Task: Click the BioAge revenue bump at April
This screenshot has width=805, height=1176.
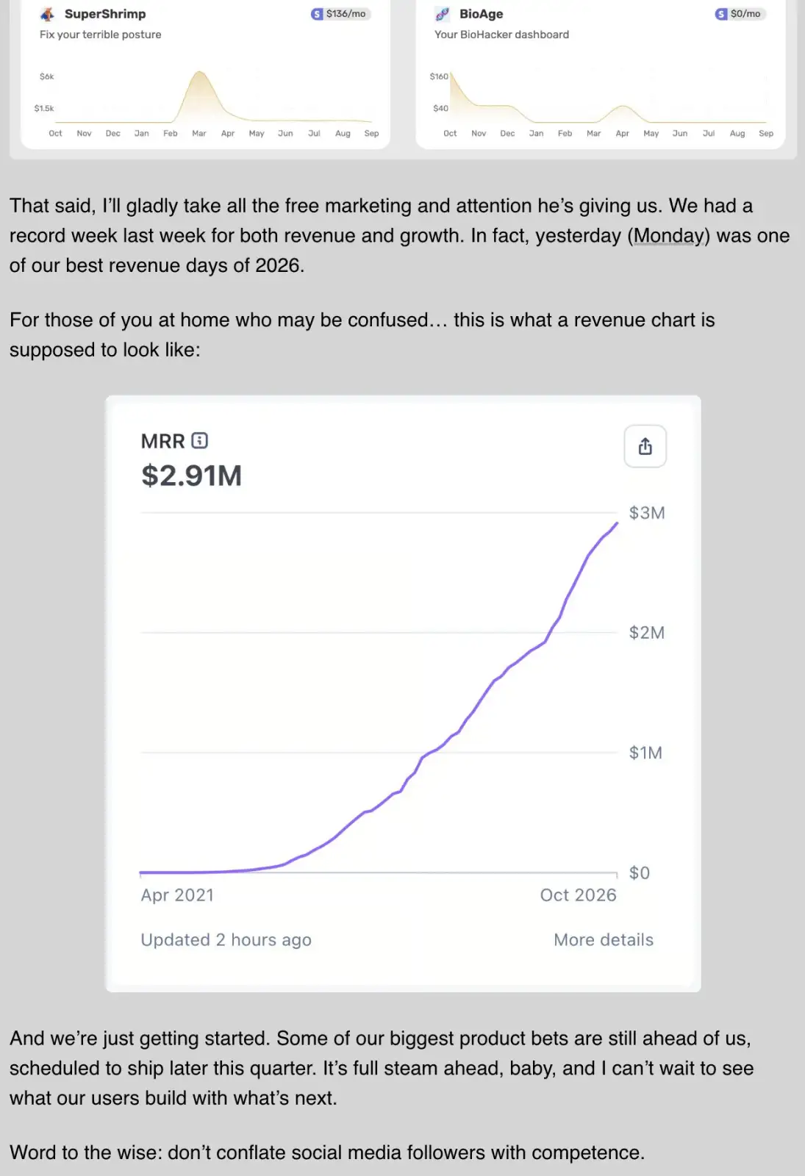Action: pos(622,107)
